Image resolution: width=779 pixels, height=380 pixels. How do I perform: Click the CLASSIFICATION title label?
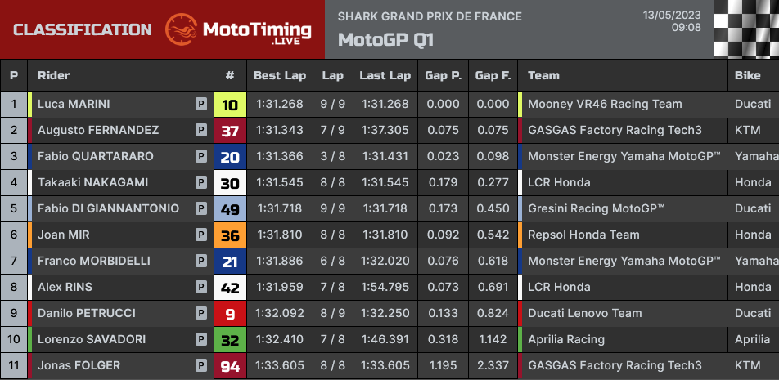pos(83,29)
